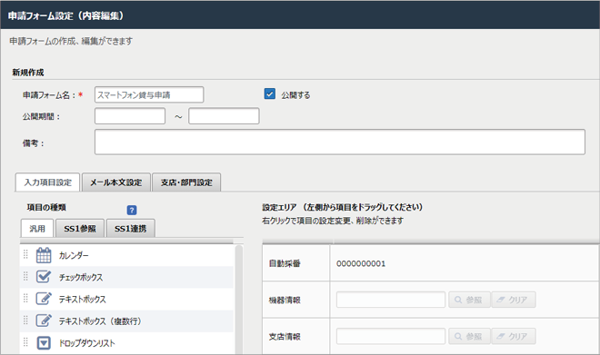Click the Textbox item pencil icon
This screenshot has width=600, height=355.
[x=44, y=299]
